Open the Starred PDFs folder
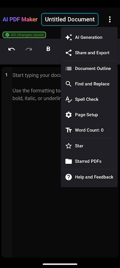 tap(89, 161)
